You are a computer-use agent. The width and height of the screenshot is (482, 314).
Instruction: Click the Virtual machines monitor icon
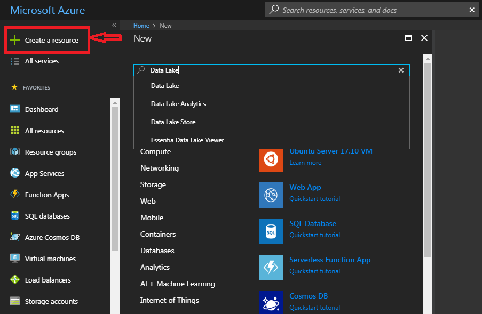click(15, 259)
